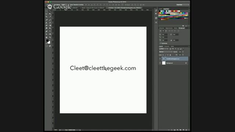235x132 pixels.
Task: Select the Hand tool
Action: tap(47, 37)
